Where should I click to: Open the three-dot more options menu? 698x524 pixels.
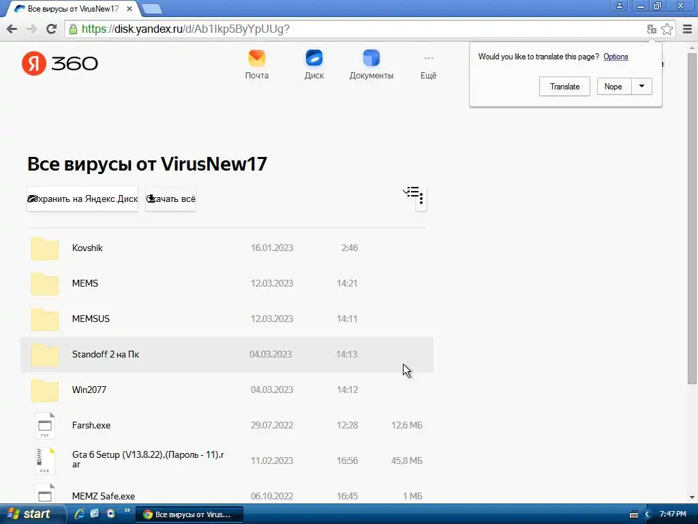click(421, 199)
